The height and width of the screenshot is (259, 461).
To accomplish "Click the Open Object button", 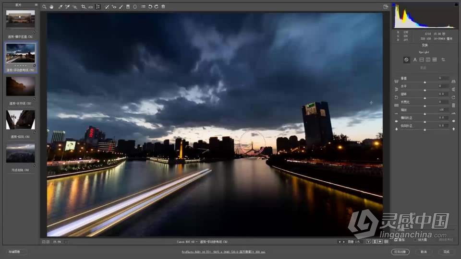I will tap(400, 252).
